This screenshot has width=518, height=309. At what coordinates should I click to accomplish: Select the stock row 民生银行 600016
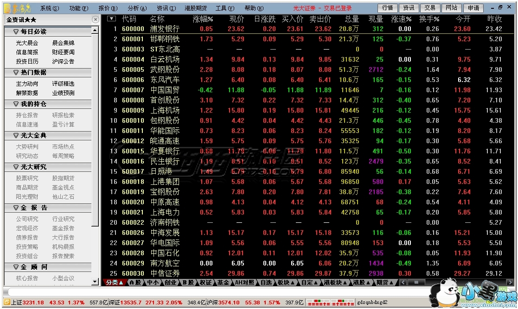[x=308, y=161]
